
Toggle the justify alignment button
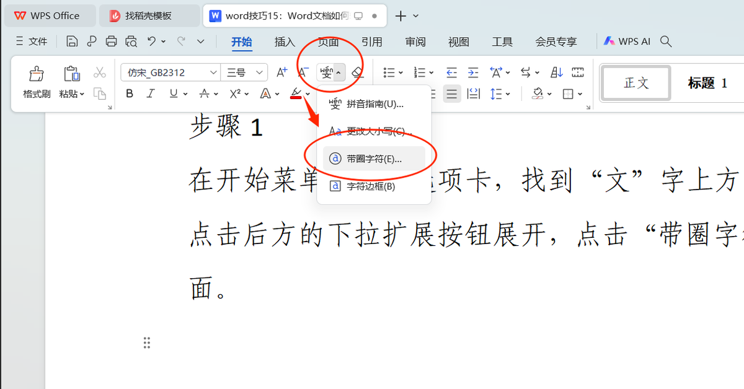[x=452, y=94]
